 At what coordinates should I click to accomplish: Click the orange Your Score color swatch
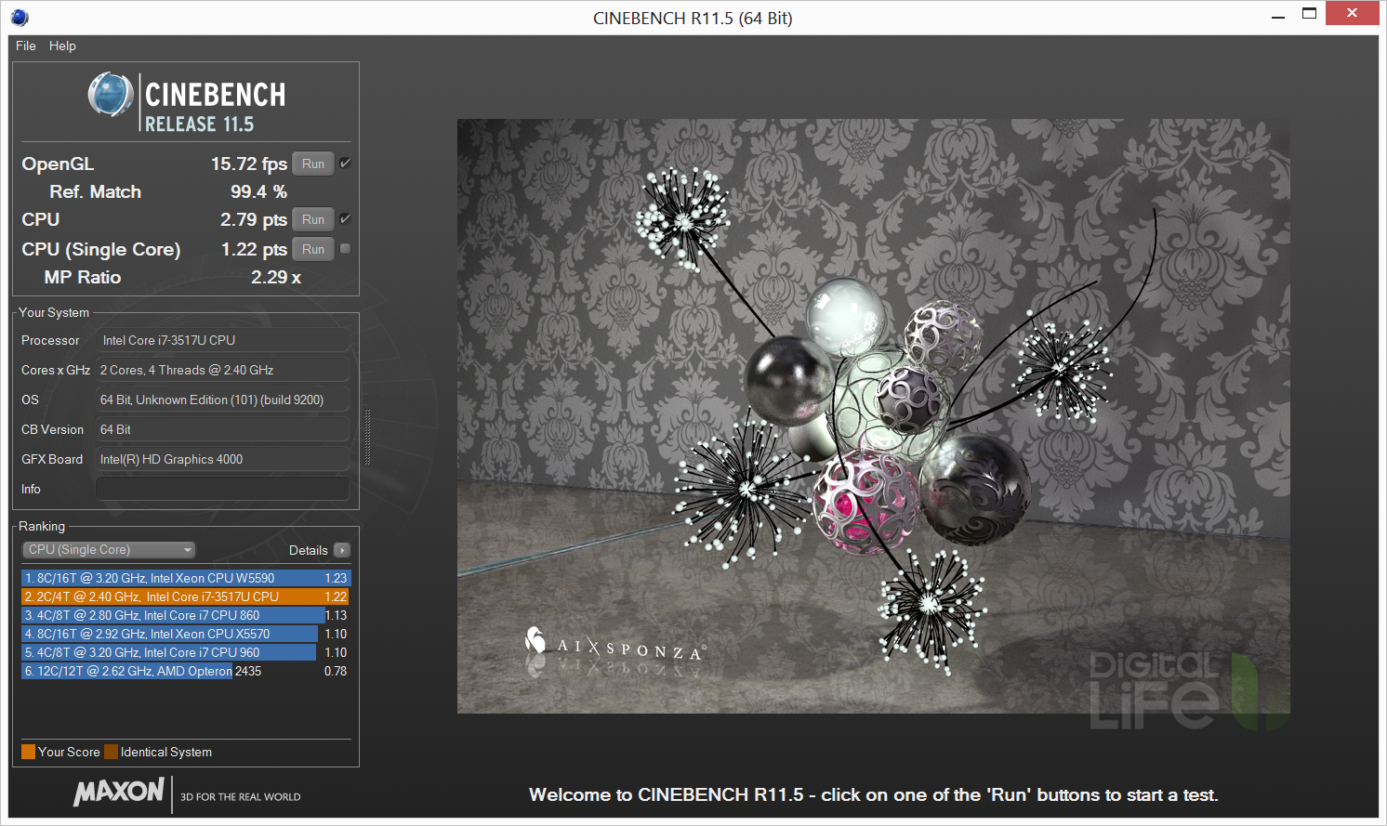tap(28, 752)
